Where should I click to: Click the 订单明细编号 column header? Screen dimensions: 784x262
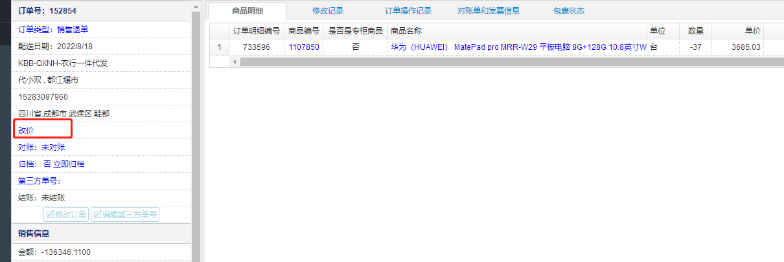point(257,30)
